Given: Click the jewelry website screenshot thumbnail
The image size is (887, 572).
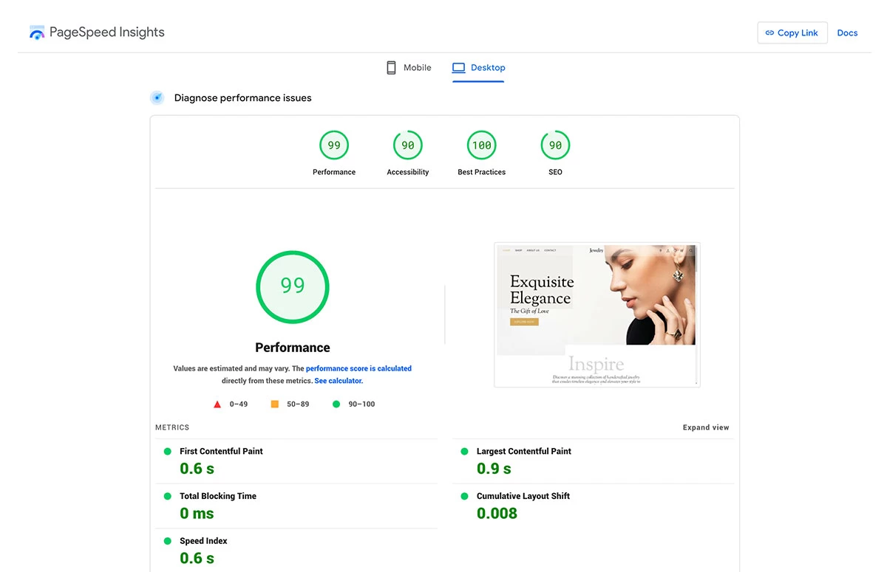Looking at the screenshot, I should click(597, 314).
